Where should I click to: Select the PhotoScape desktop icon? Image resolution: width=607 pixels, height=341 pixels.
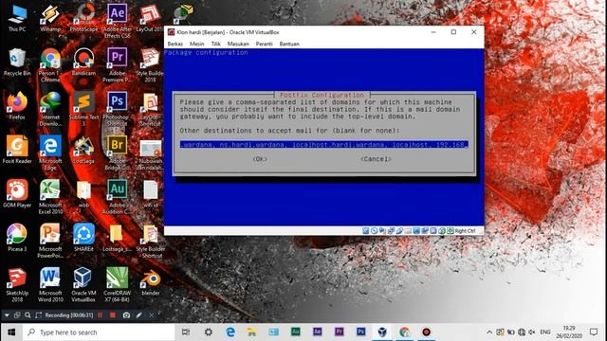83,18
